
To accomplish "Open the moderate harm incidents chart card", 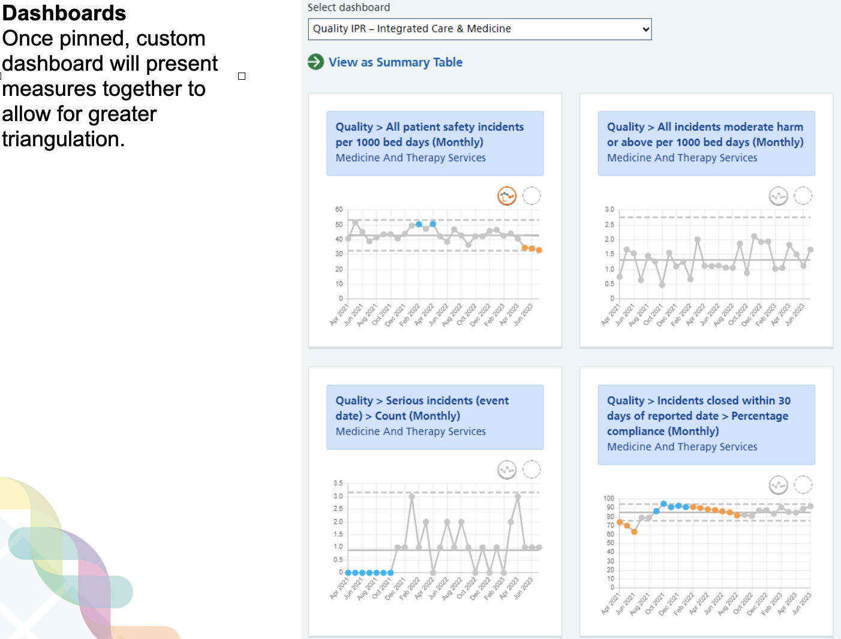I will pos(706,219).
